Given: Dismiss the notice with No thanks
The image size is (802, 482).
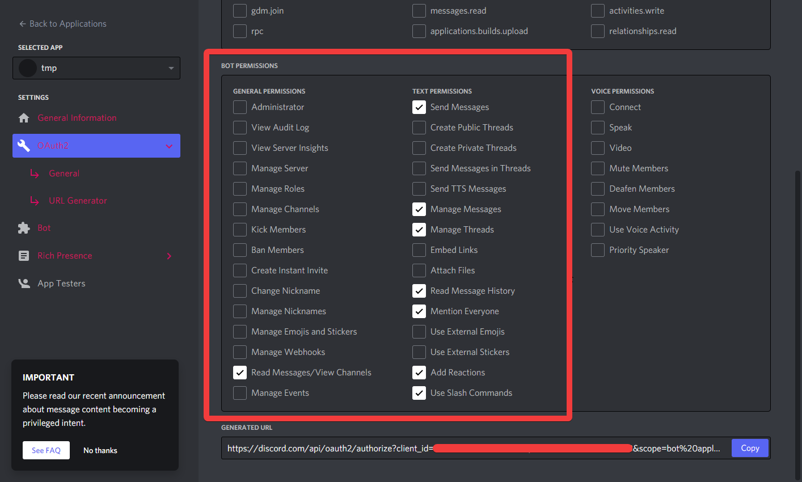Looking at the screenshot, I should coord(100,450).
